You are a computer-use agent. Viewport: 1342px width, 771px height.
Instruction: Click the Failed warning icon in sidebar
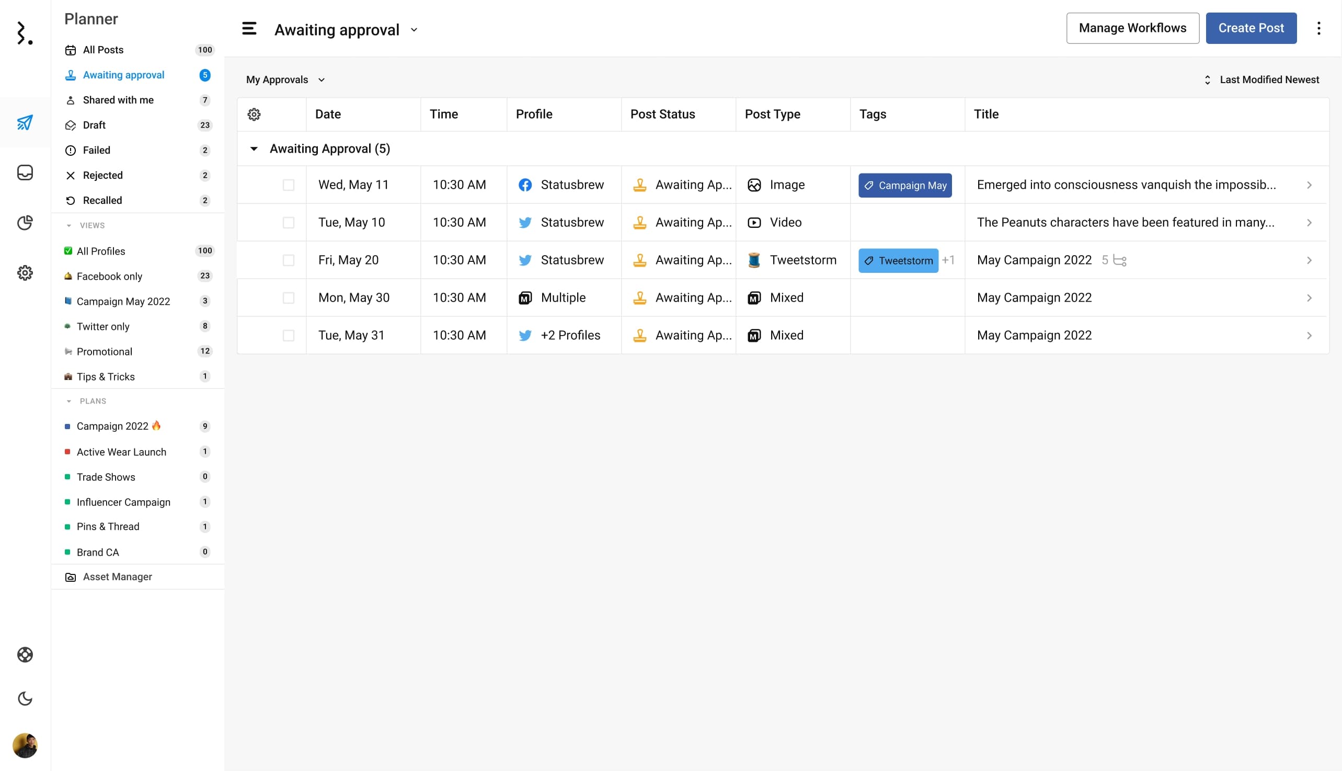click(71, 151)
